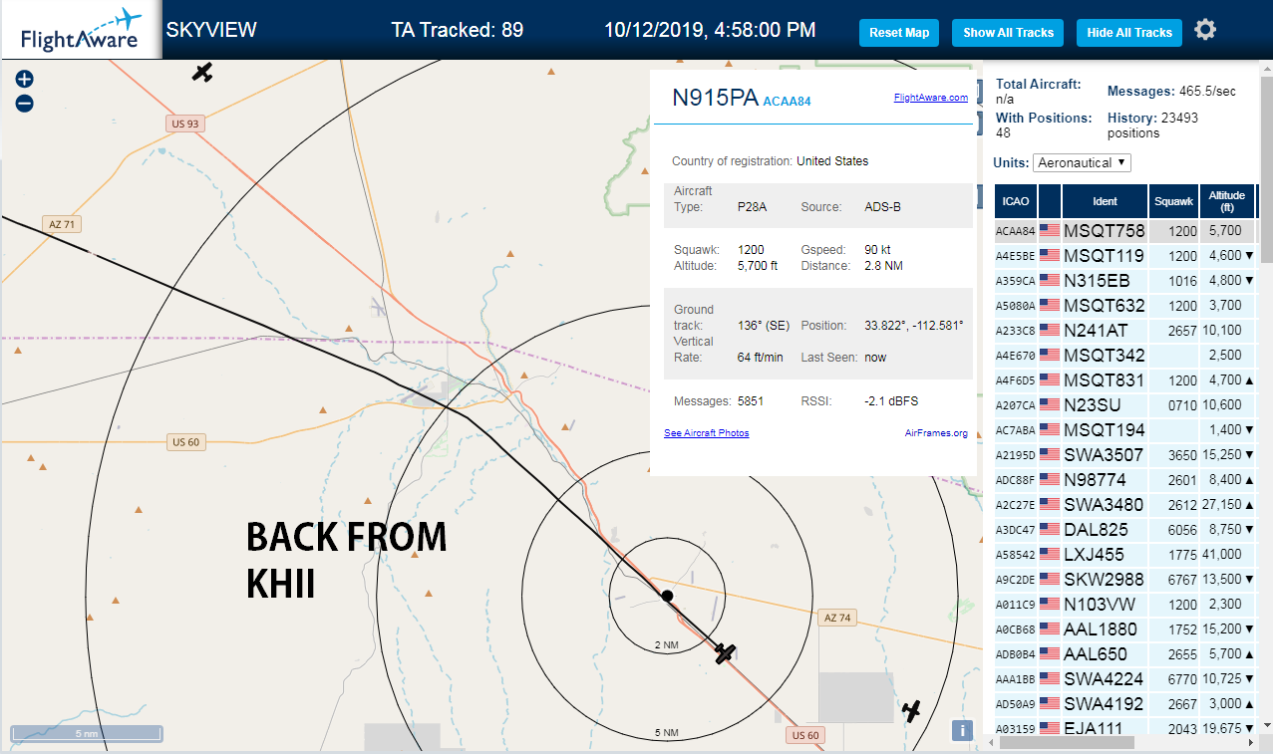1273x754 pixels.
Task: Select the SWA3480 aircraft row
Action: (x=1125, y=504)
